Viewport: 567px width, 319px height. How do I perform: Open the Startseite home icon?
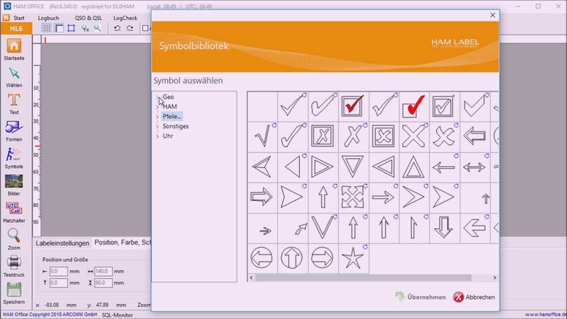point(14,46)
